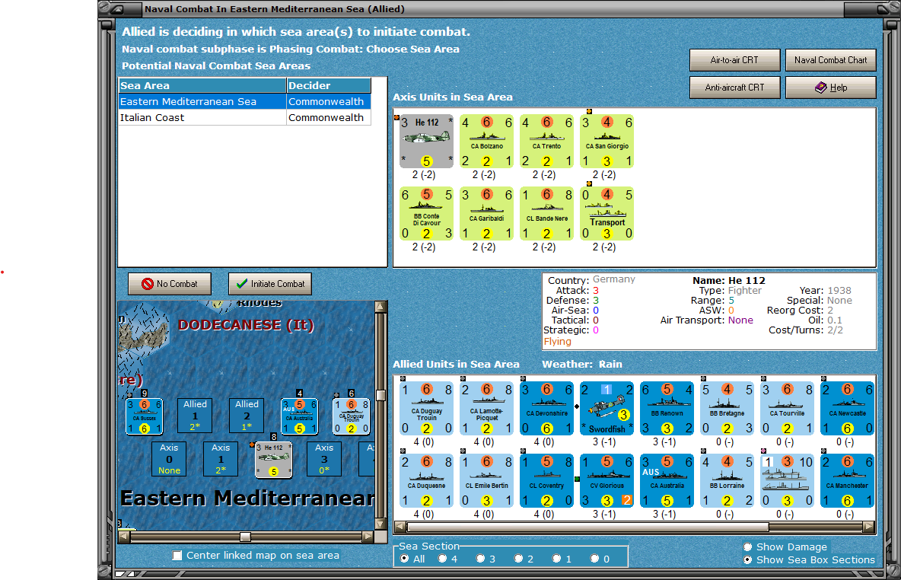Click the allied units scroll left arrow

click(x=400, y=527)
